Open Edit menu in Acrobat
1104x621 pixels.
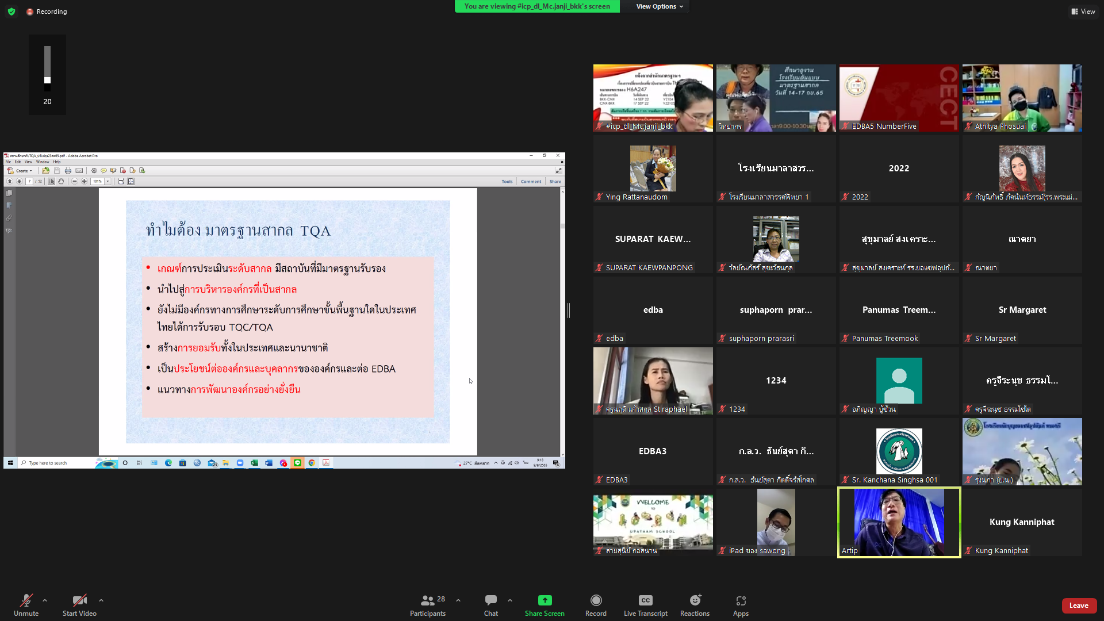(x=17, y=162)
